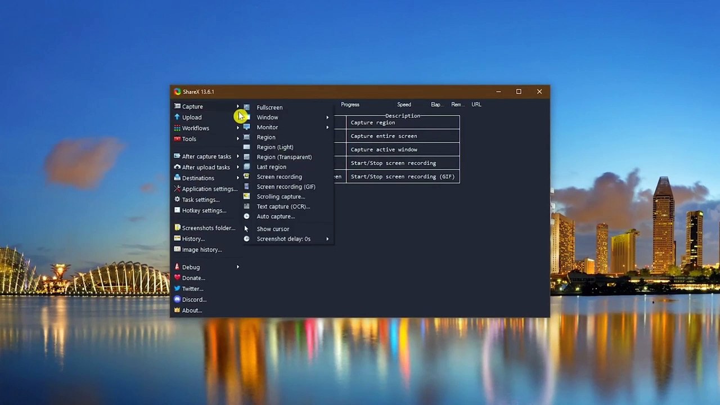Expand After upload tasks submenu arrow
This screenshot has width=720, height=405.
(238, 167)
